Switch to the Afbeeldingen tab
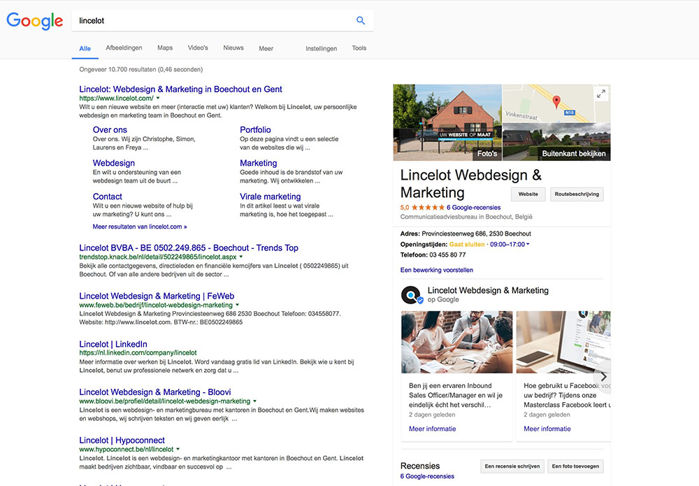This screenshot has height=486, width=699. 124,48
